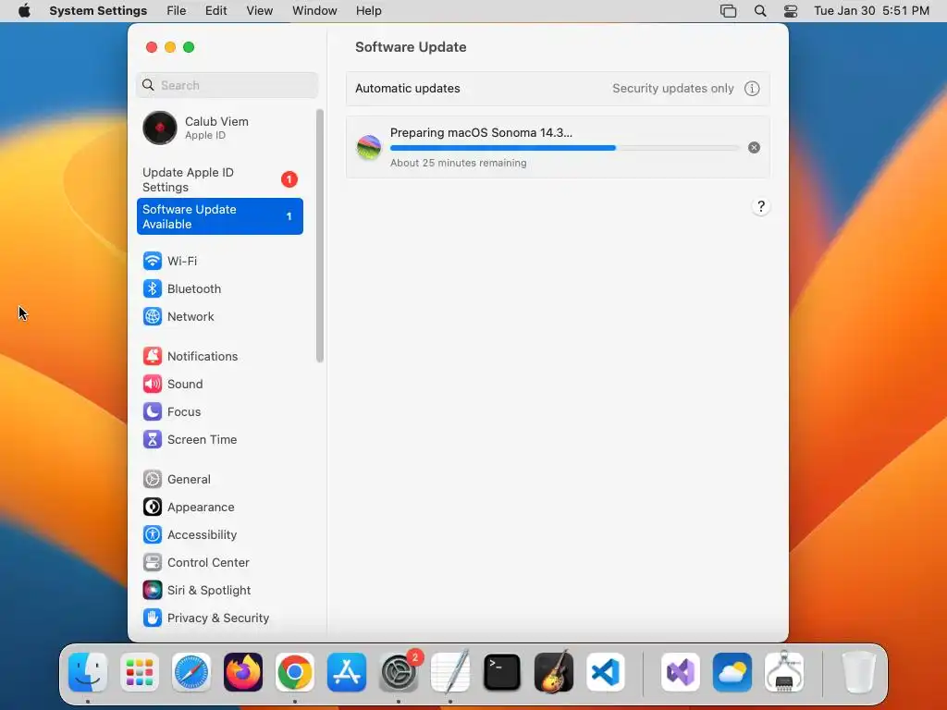Launch Firefox from the Dock
Screen dimensions: 947x710
(x=243, y=672)
